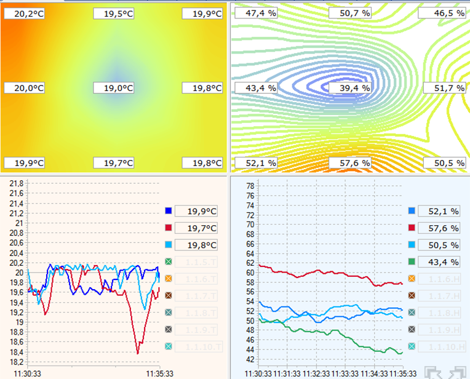Viewport: 470px width, 379px height.
Task: Click the 39,4 % label on humidity contour map
Action: point(350,88)
